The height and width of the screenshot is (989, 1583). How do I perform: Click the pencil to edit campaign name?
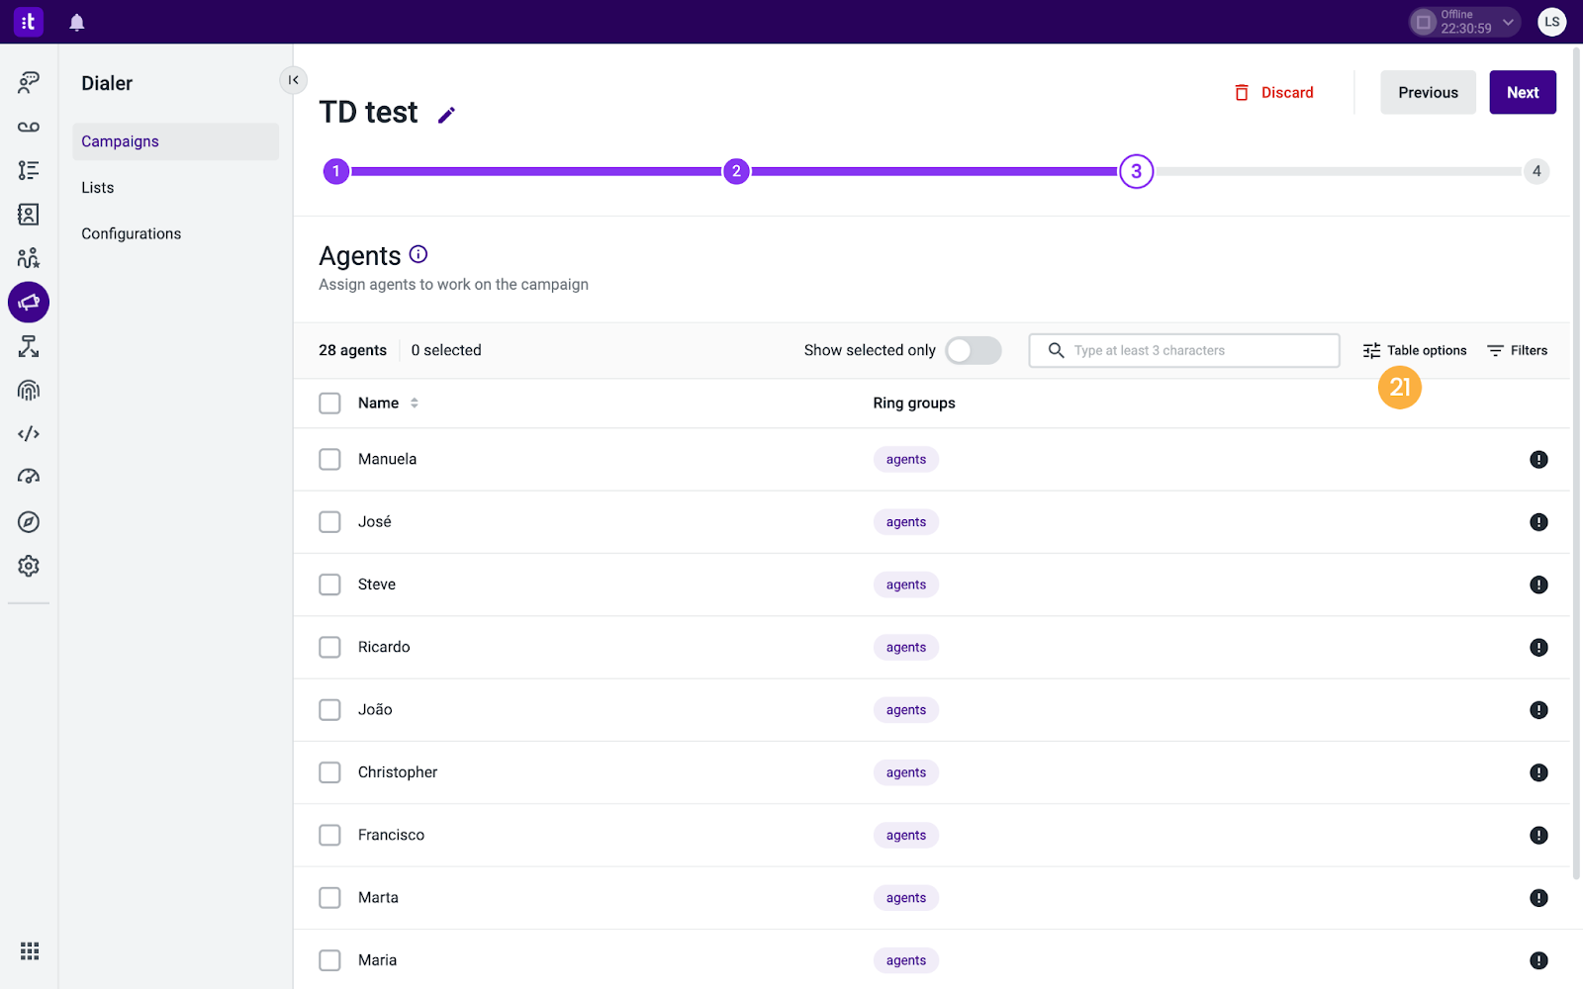446,115
